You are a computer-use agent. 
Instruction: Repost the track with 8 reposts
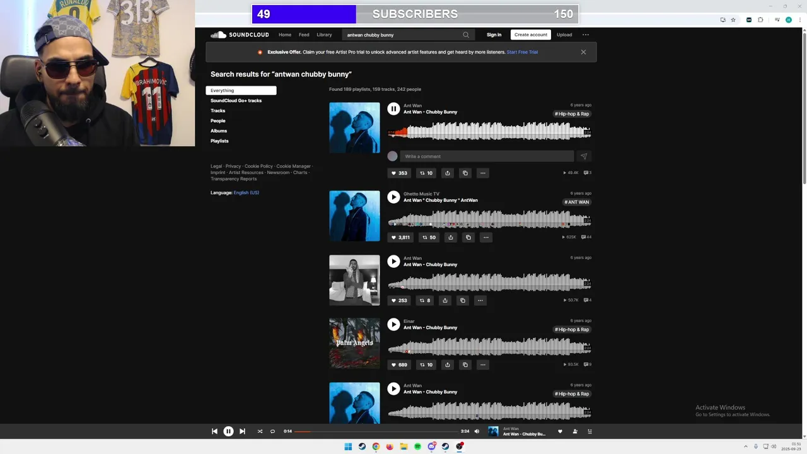pyautogui.click(x=426, y=300)
